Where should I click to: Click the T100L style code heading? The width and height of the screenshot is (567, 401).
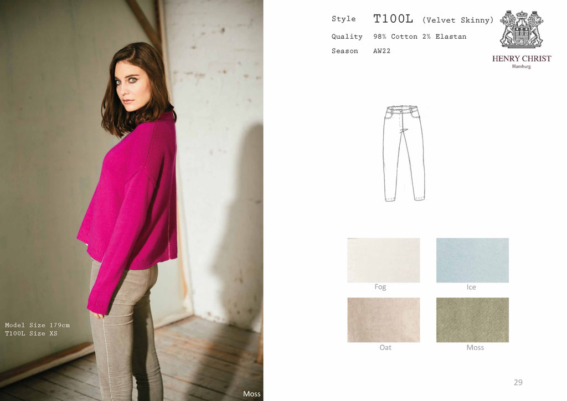pyautogui.click(x=393, y=19)
